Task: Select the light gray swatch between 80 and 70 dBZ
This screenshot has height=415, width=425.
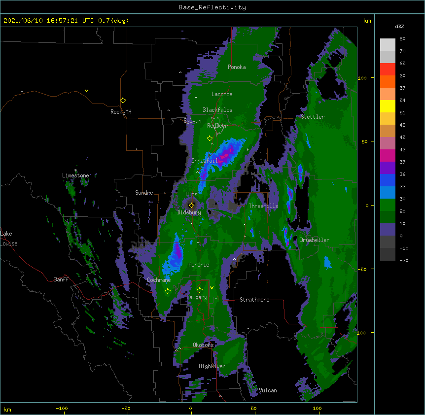Action: pyautogui.click(x=388, y=45)
